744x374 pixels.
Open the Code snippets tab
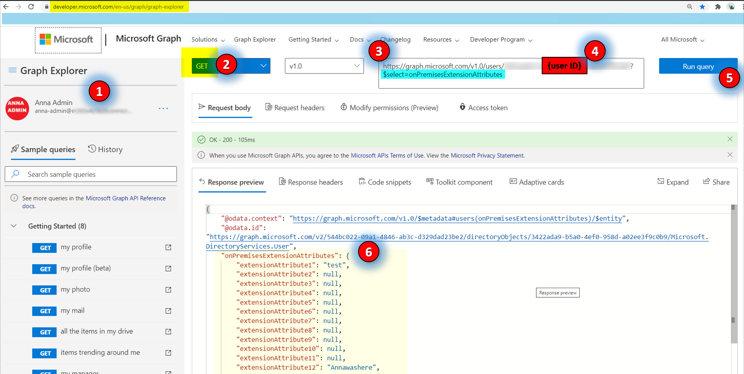click(385, 182)
